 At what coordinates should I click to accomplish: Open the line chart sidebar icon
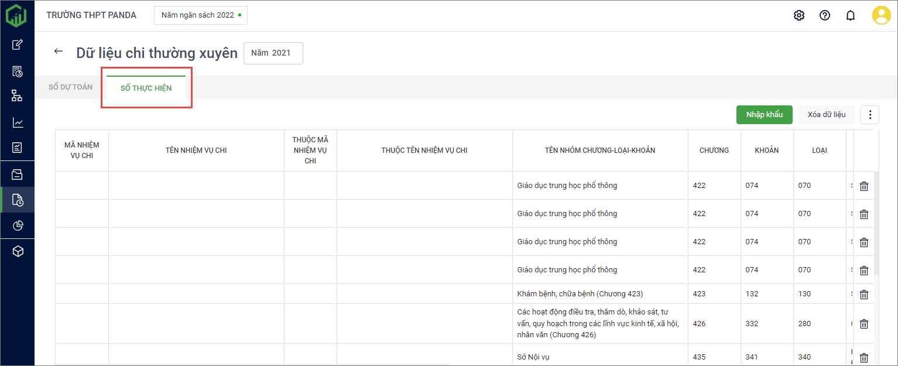coord(18,122)
